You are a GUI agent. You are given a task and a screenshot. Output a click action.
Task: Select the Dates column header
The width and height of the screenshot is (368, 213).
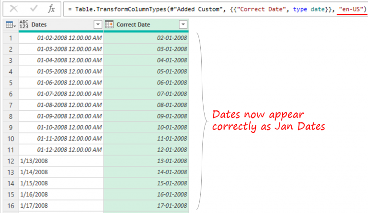click(x=57, y=24)
